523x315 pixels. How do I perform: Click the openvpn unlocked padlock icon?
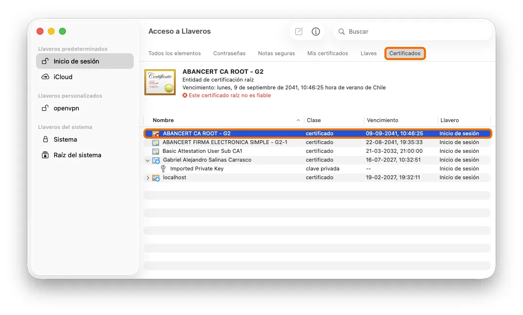[45, 108]
